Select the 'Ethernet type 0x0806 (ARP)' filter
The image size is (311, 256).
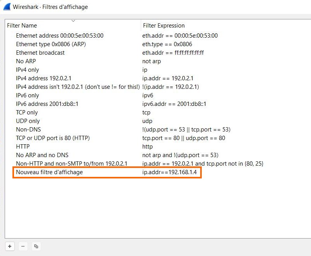click(51, 44)
